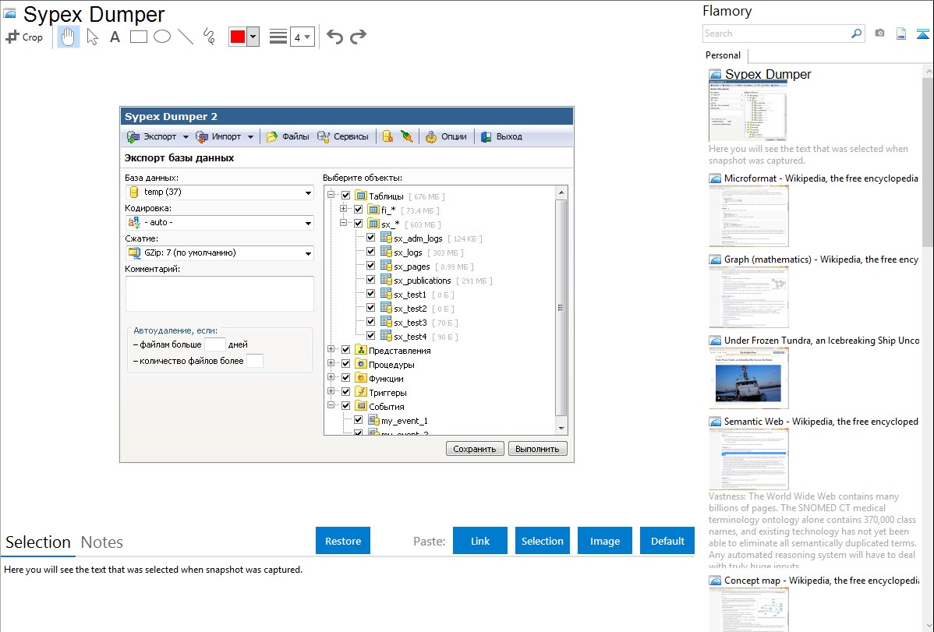Select the straight line tool
The width and height of the screenshot is (934, 632).
(186, 37)
